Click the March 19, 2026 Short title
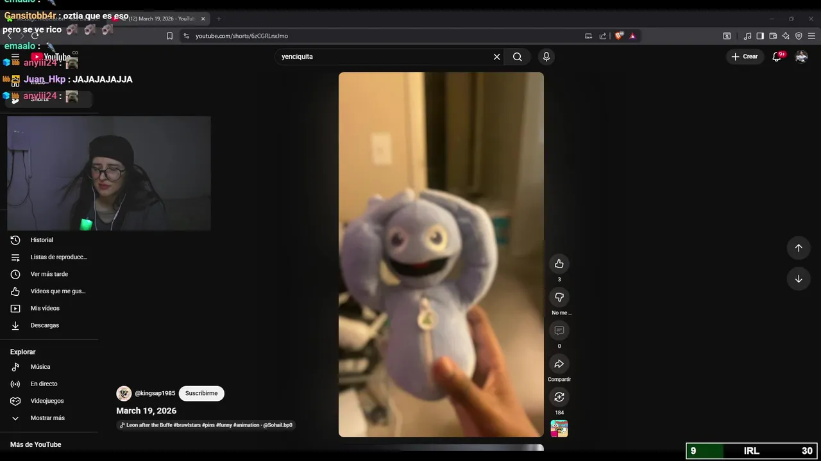821x461 pixels. tap(146, 410)
